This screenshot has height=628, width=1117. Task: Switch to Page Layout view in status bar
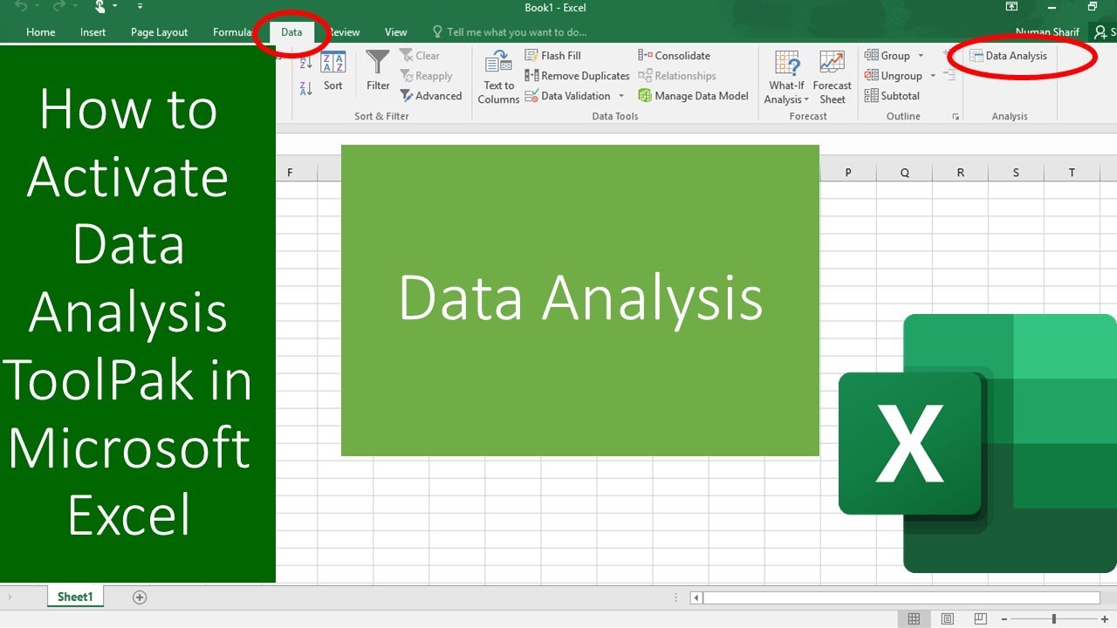pos(948,619)
